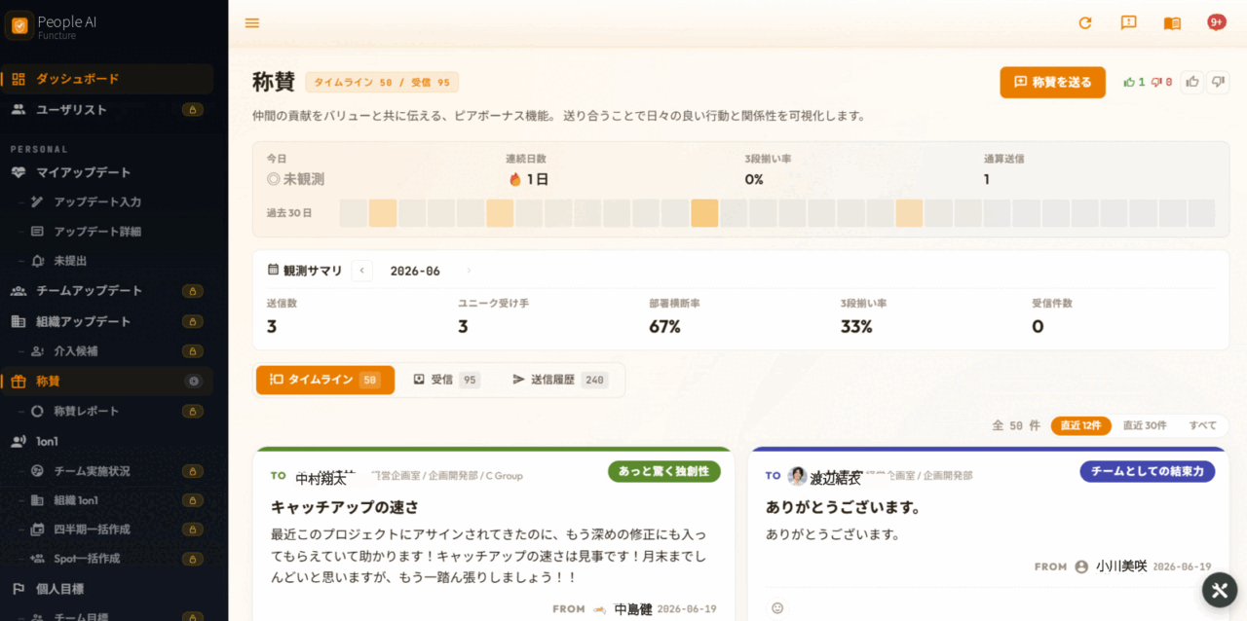Click lock badge next to 称賛レポート
Image resolution: width=1247 pixels, height=621 pixels.
click(193, 412)
